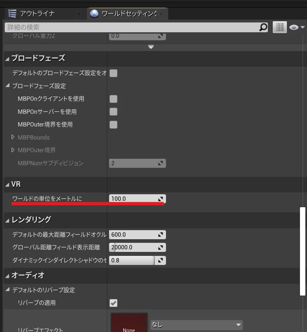Click the 詳細の検索 search field

[136, 27]
